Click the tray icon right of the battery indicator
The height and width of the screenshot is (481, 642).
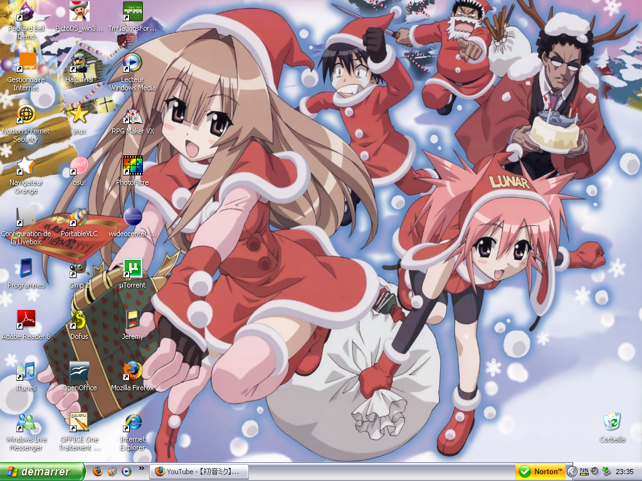(595, 472)
